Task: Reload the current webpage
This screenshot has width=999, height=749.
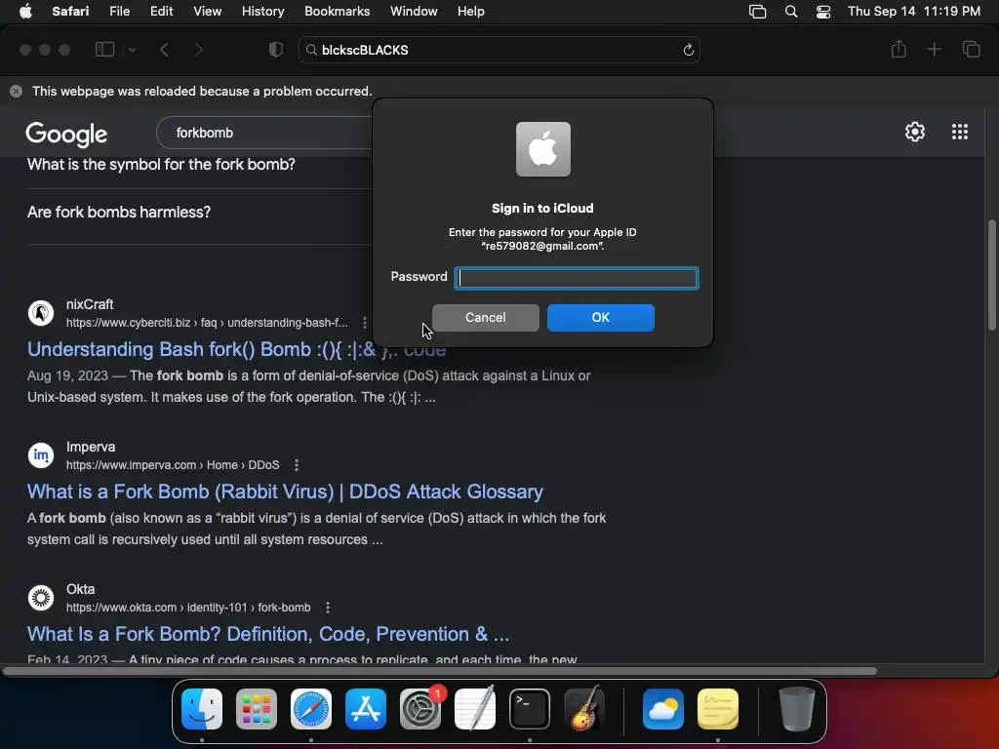Action: click(x=688, y=50)
